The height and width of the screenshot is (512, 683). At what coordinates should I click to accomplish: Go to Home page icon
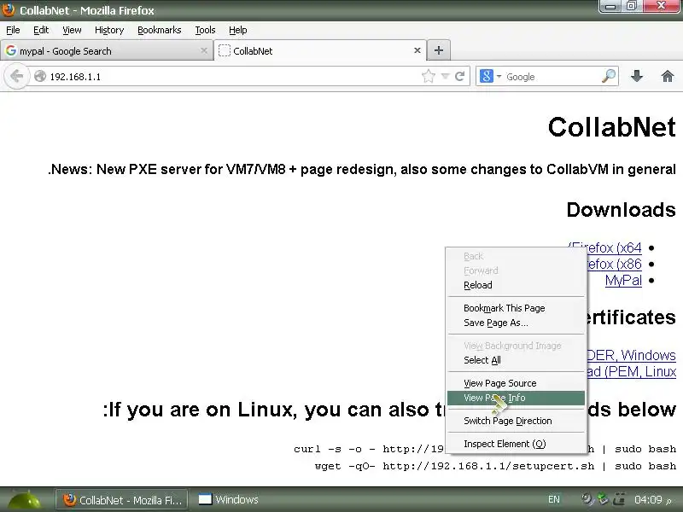point(668,76)
